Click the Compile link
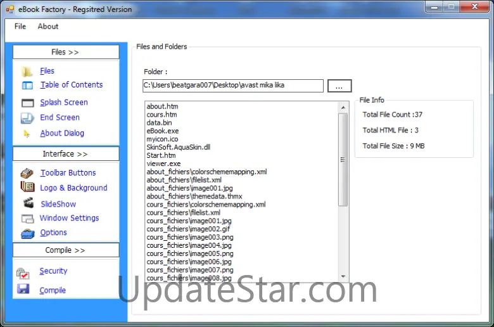The image size is (494, 327). [x=53, y=290]
